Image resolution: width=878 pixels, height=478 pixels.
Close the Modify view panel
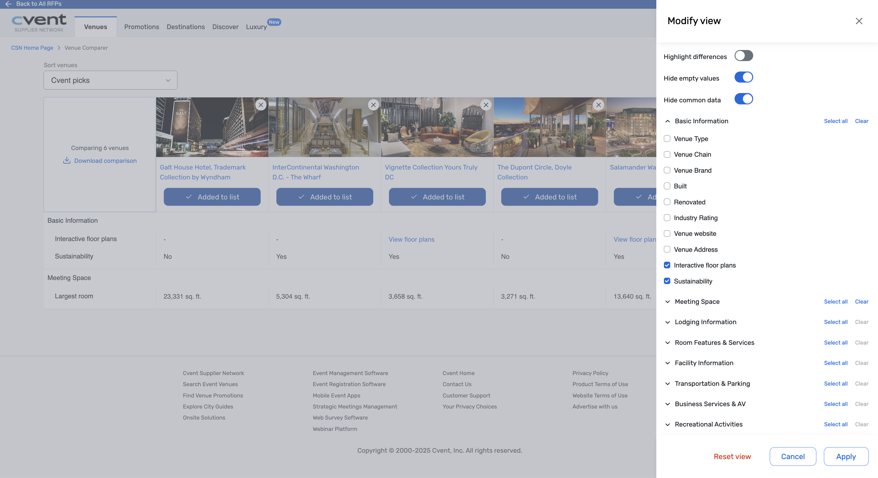(859, 21)
